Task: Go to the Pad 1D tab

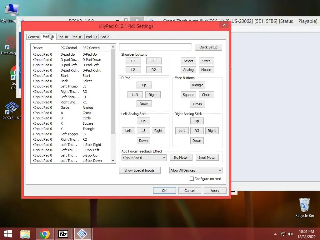Action: tap(91, 37)
